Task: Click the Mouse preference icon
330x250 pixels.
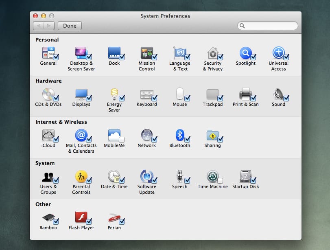Action: pos(180,94)
